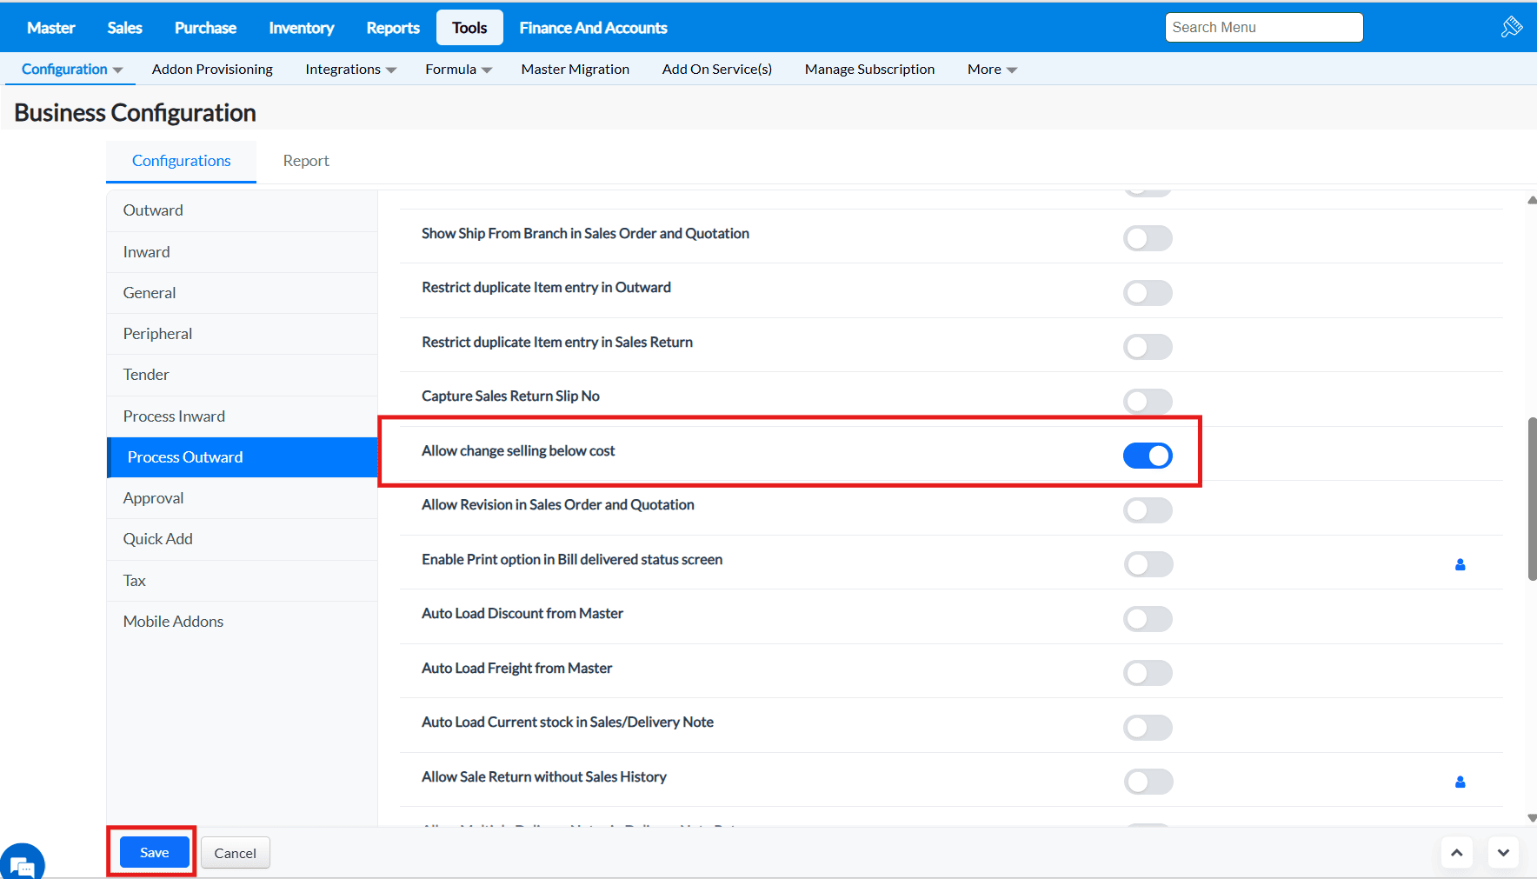Focus the Search Menu input field
1537x879 pixels.
point(1263,28)
